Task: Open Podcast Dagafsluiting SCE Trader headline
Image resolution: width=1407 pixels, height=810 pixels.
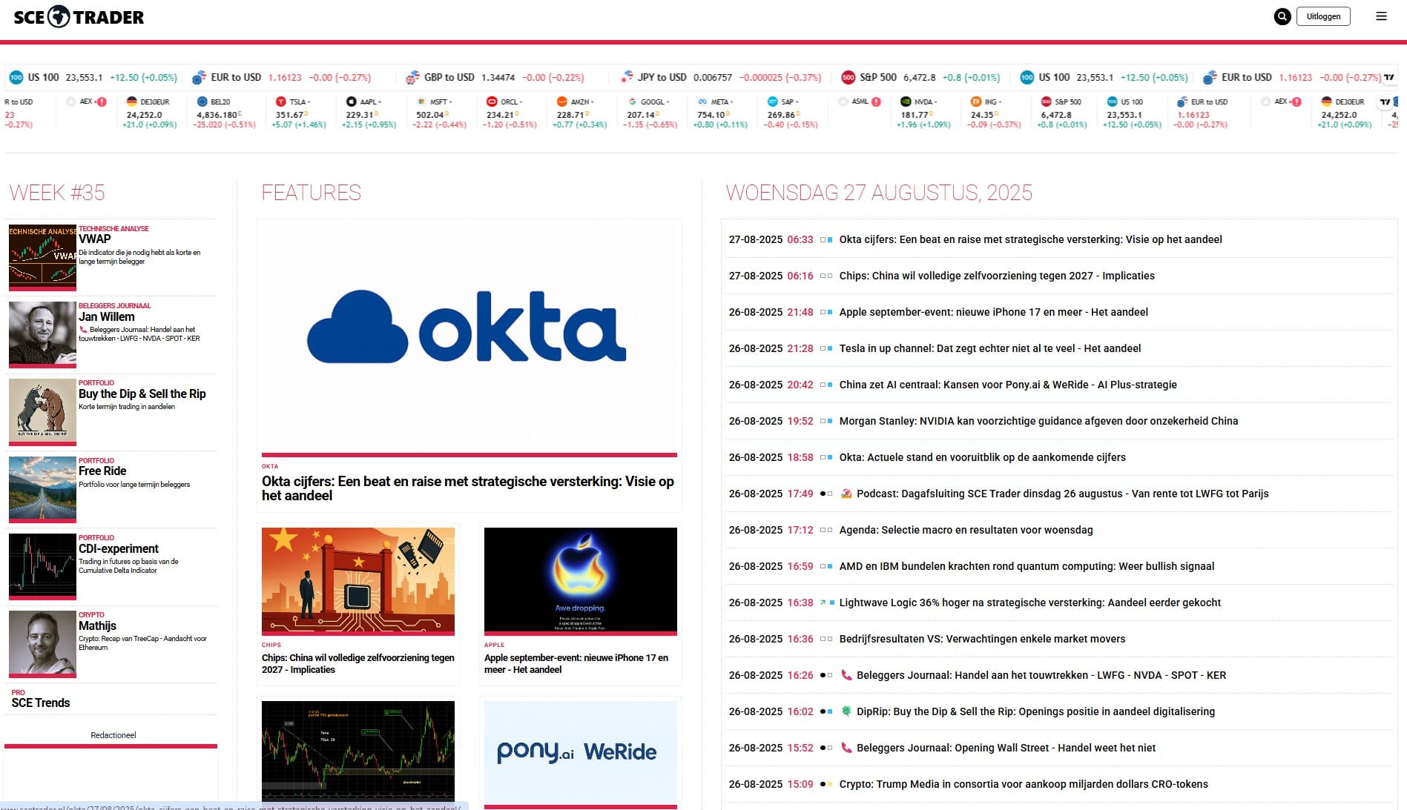Action: pos(1063,494)
